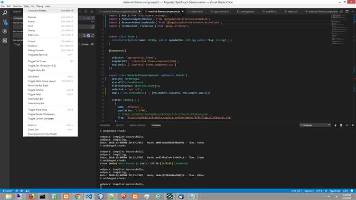Screen dimensions: 356x200
Task: Open File menu
Action: 3,6
